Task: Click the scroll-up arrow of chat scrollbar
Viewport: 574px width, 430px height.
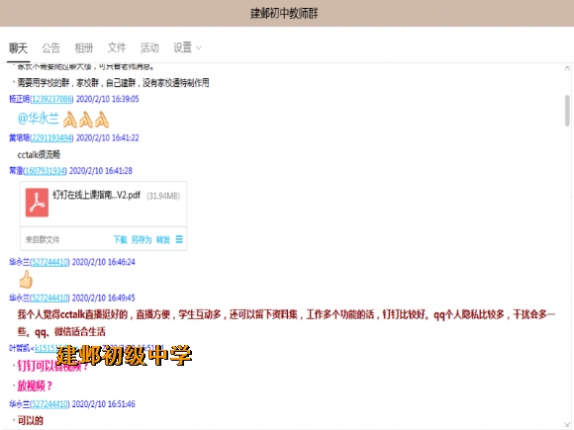Action: click(x=567, y=67)
